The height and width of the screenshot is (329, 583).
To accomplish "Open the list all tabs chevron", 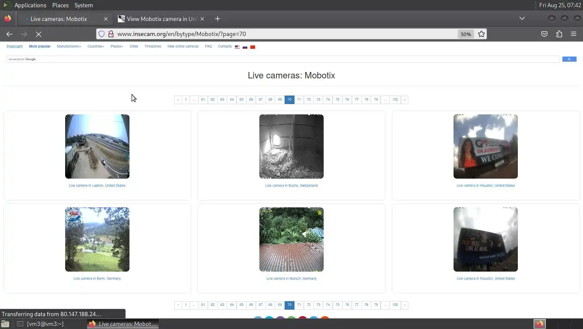I will click(x=522, y=18).
